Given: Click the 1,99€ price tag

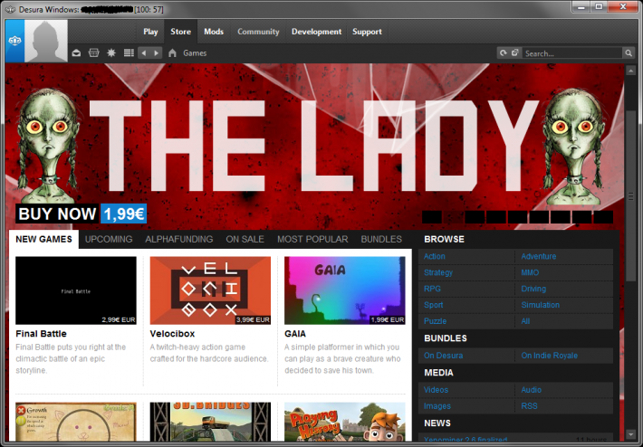Looking at the screenshot, I should point(124,214).
